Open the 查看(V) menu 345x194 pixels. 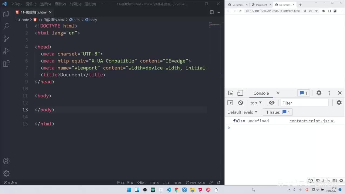60,4
